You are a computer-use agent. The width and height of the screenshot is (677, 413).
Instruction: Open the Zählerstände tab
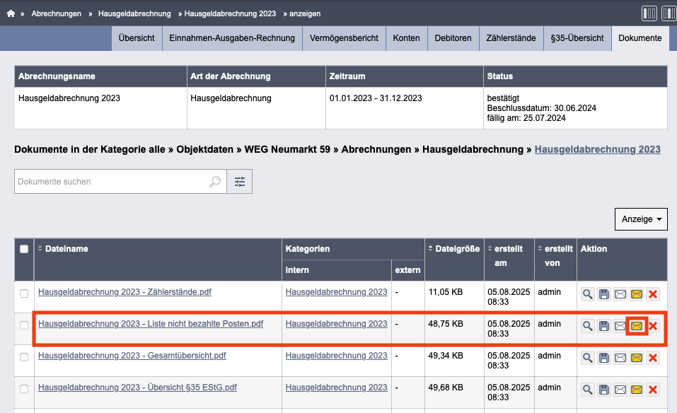[511, 38]
